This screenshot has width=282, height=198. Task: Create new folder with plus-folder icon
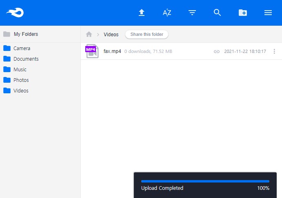pyautogui.click(x=243, y=13)
